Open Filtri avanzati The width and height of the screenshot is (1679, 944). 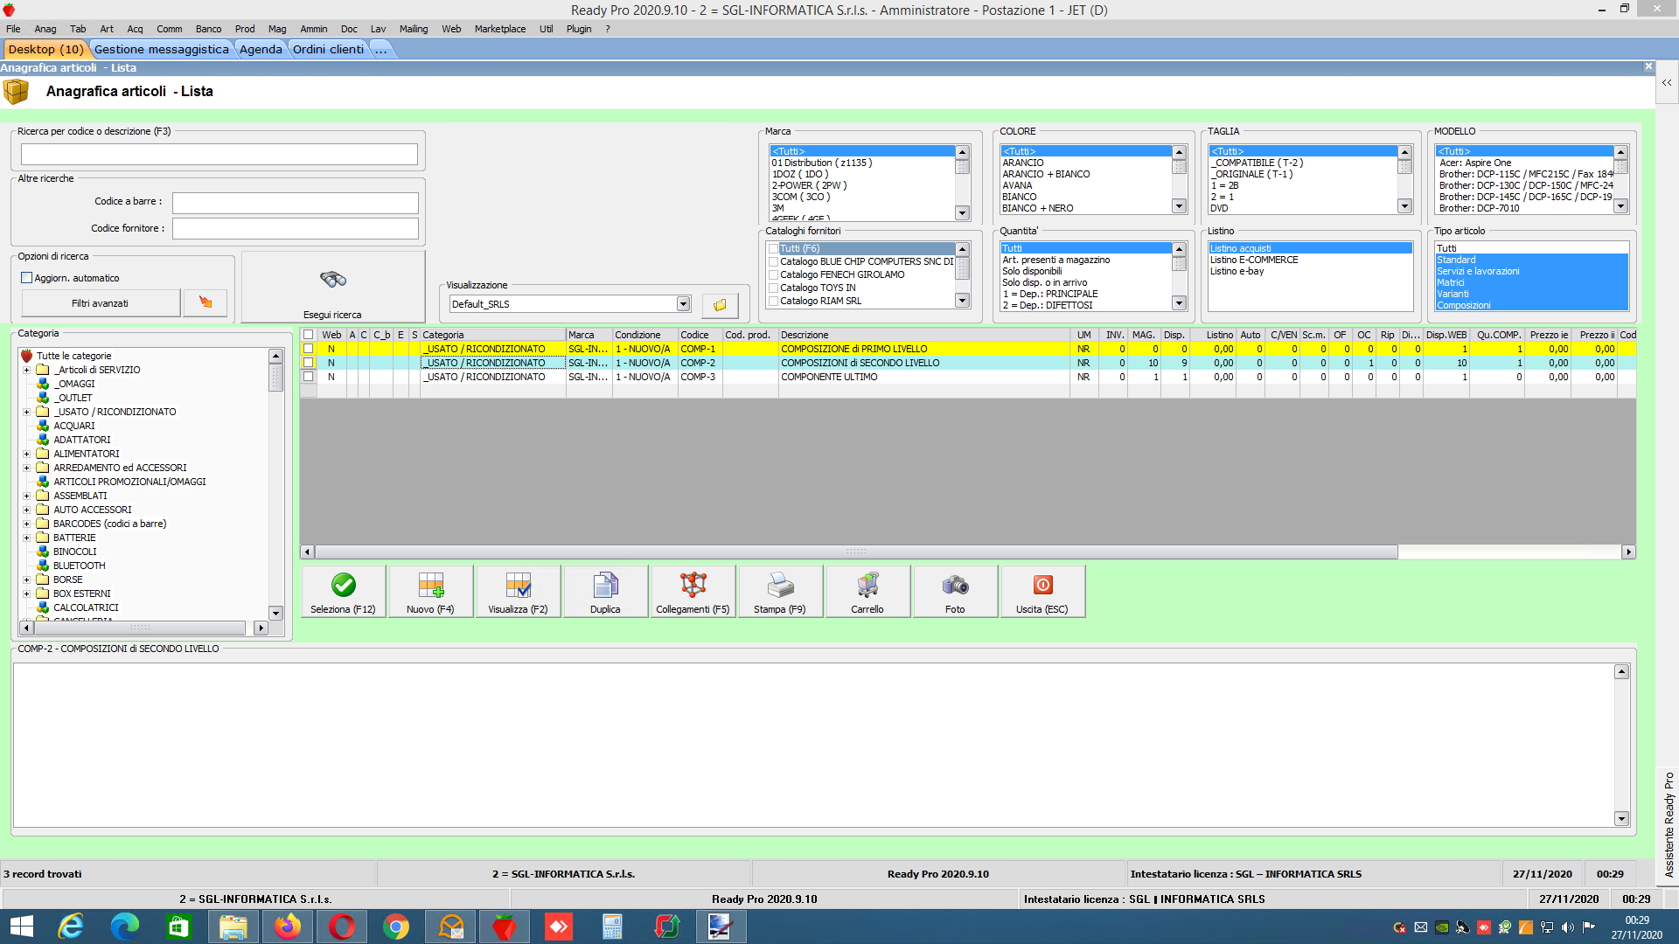pyautogui.click(x=101, y=303)
